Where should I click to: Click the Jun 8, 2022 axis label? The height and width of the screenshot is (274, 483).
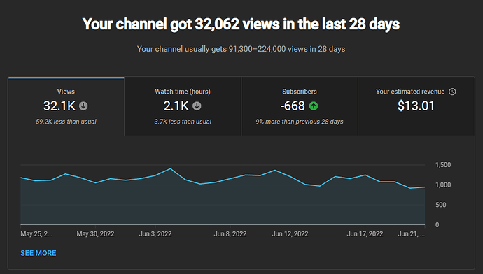click(230, 234)
